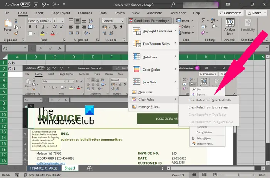Apply Bold formatting
This screenshot has width=270, height=178.
[x=30, y=27]
